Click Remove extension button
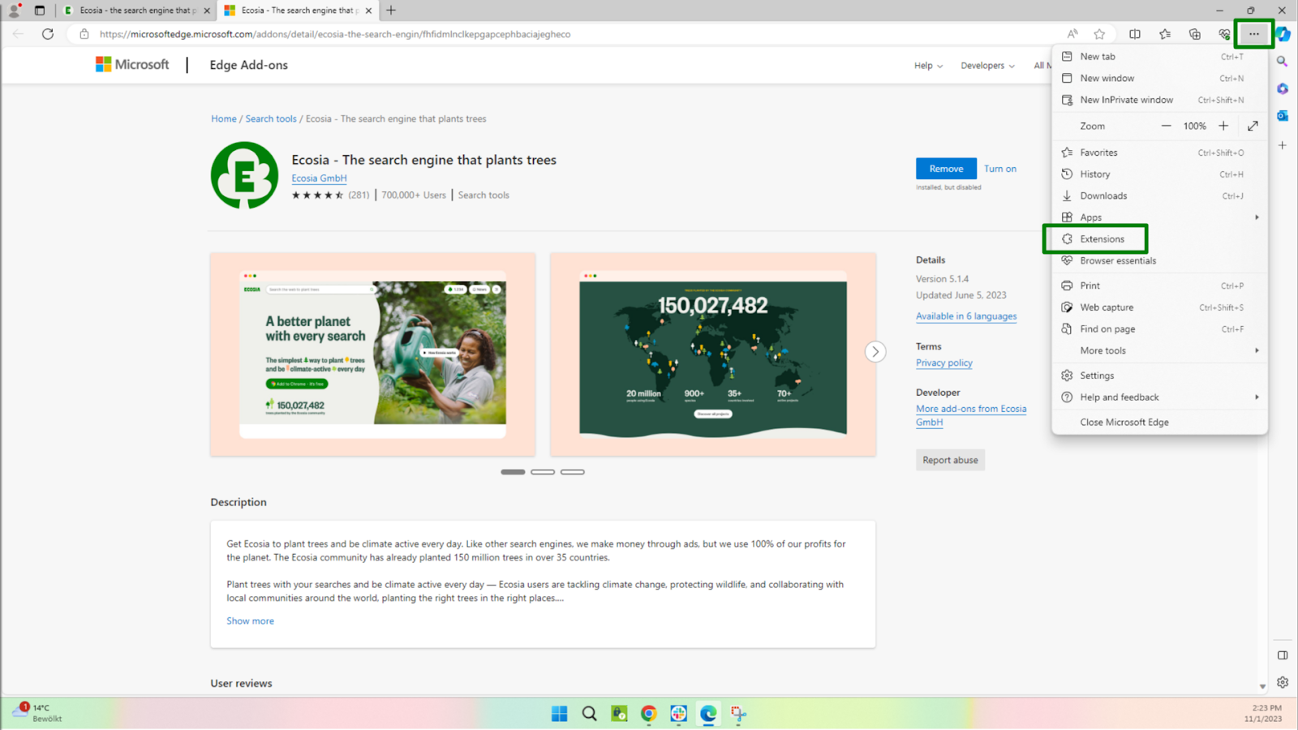Viewport: 1298px width, 730px height. pos(946,169)
